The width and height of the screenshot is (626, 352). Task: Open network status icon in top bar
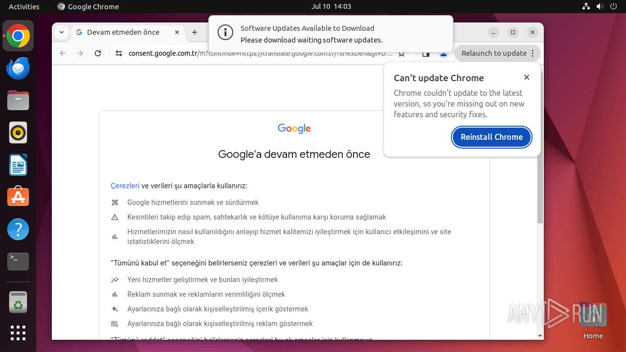586,6
